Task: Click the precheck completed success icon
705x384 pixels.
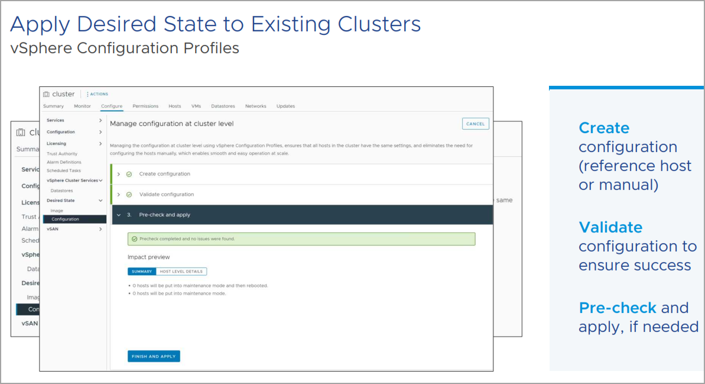Action: (x=134, y=239)
